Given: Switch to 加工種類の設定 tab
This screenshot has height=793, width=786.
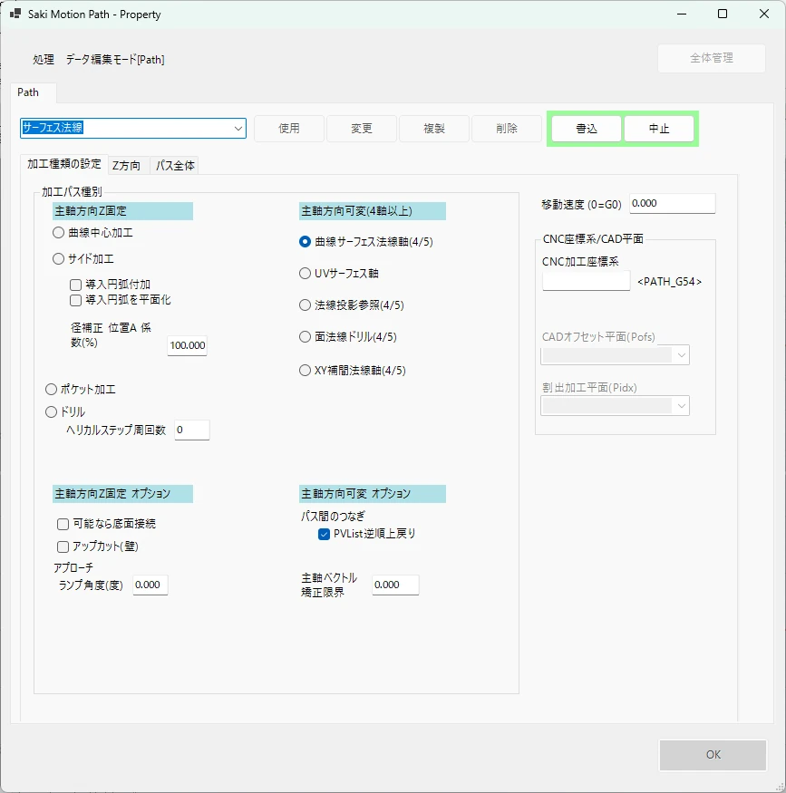Looking at the screenshot, I should 64,164.
